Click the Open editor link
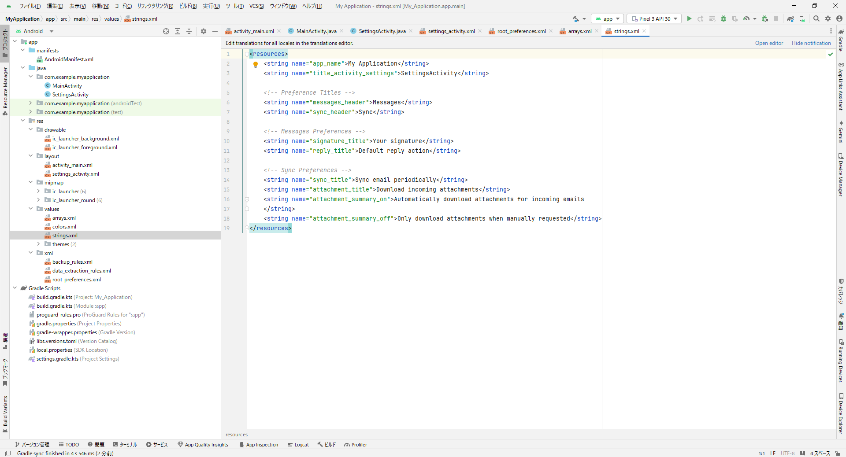 pos(769,43)
